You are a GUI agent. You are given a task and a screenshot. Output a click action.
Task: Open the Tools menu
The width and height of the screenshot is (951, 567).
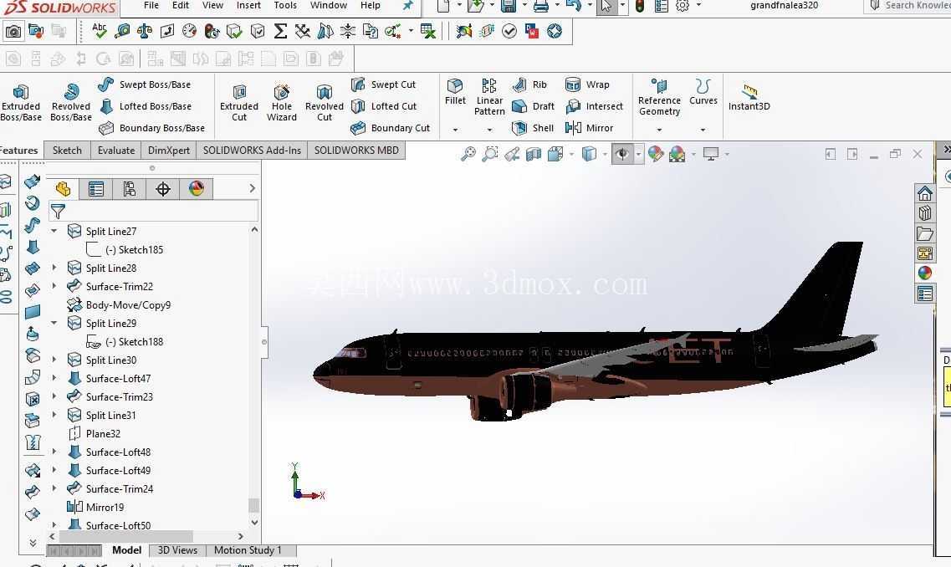point(285,6)
